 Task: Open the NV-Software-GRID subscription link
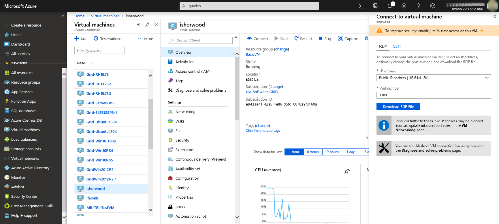pos(262,92)
